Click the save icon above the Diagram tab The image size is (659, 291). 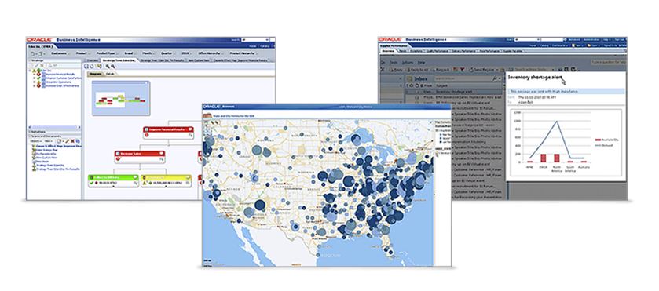click(x=86, y=66)
